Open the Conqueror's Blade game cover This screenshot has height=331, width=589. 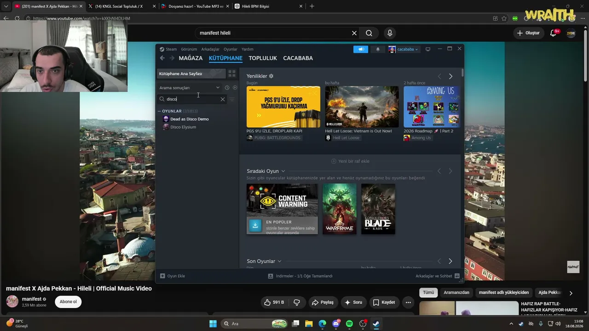click(378, 209)
